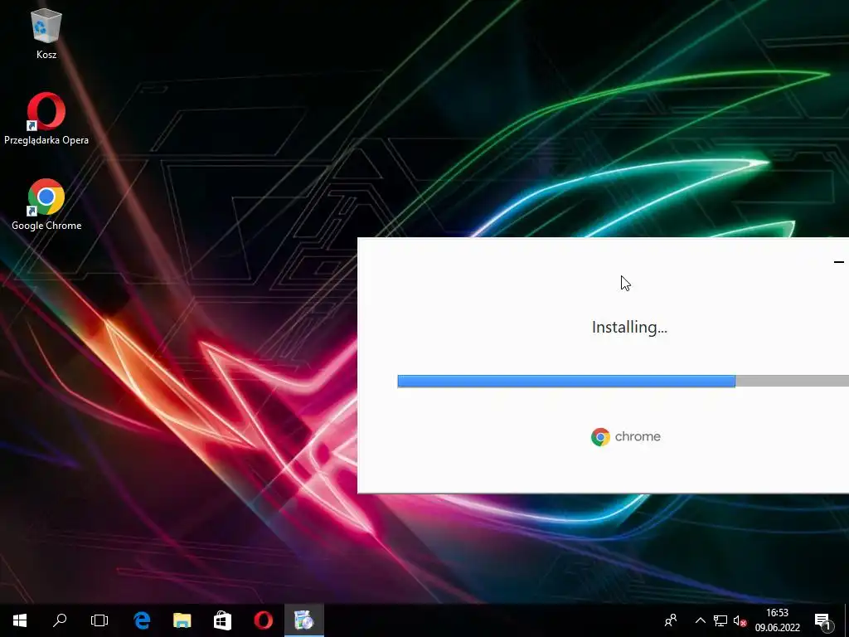Image resolution: width=849 pixels, height=637 pixels.
Task: Open Microsoft Store from the taskbar
Action: [222, 620]
